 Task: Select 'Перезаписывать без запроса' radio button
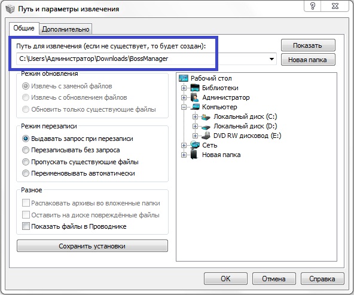(26, 150)
